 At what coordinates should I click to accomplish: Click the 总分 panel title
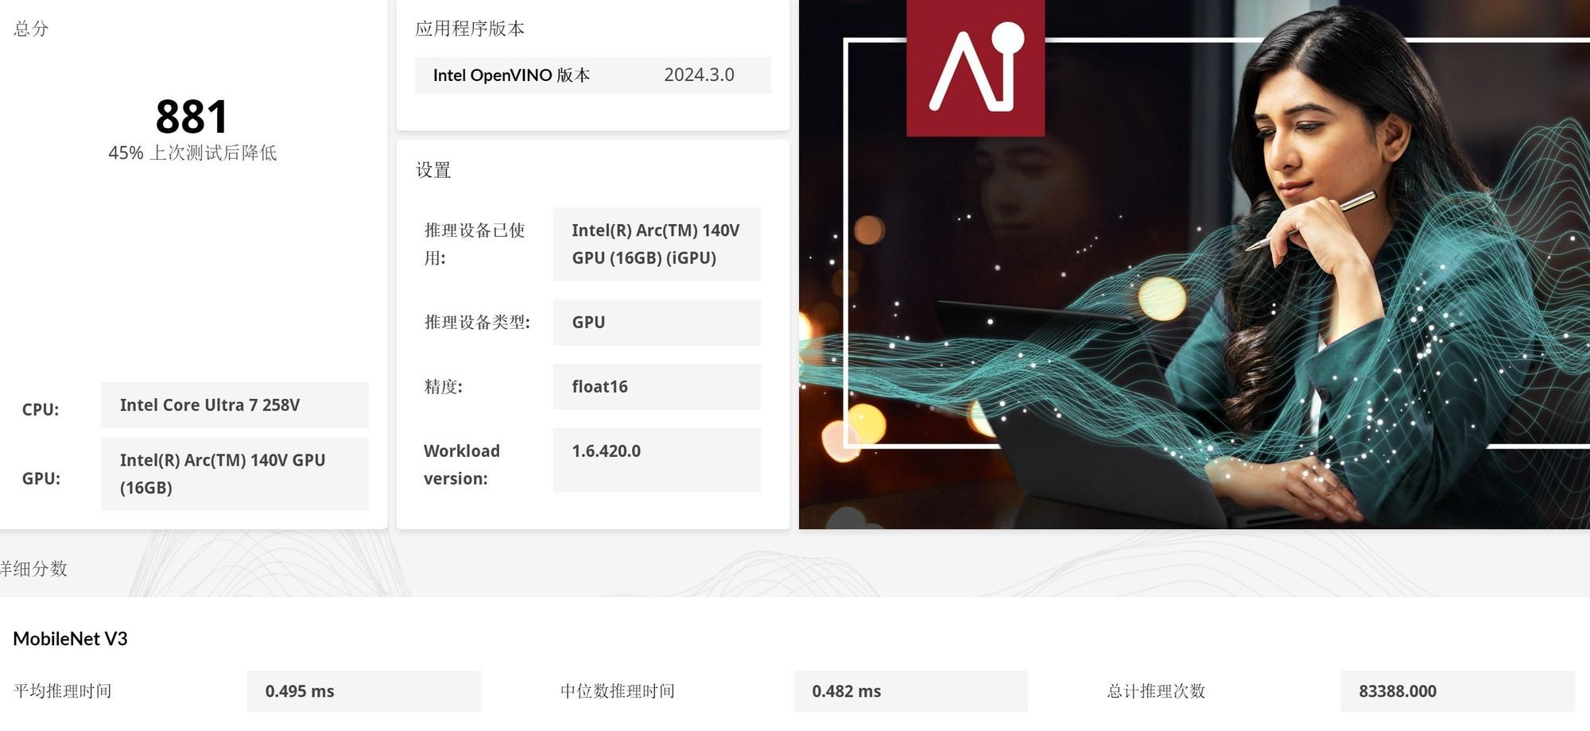(x=31, y=29)
